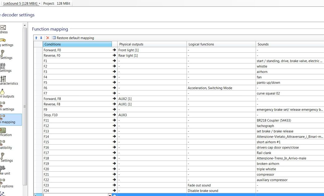Click the move row up arrow
Viewport: 324px width, 196px height.
36,38
